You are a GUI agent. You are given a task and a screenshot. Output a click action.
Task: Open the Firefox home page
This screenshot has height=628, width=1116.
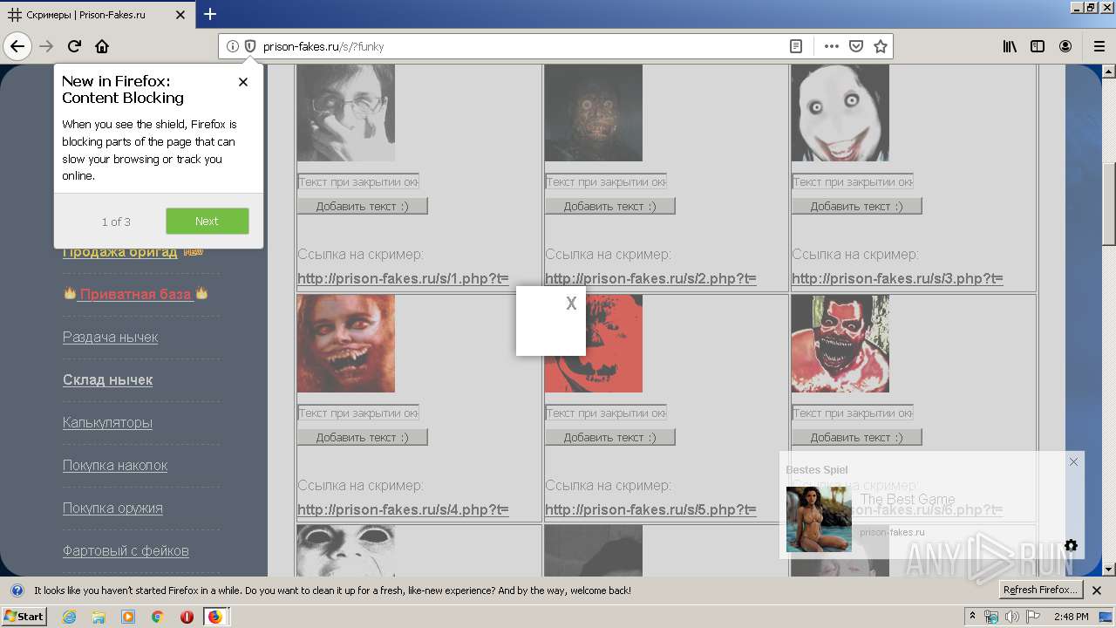click(102, 46)
